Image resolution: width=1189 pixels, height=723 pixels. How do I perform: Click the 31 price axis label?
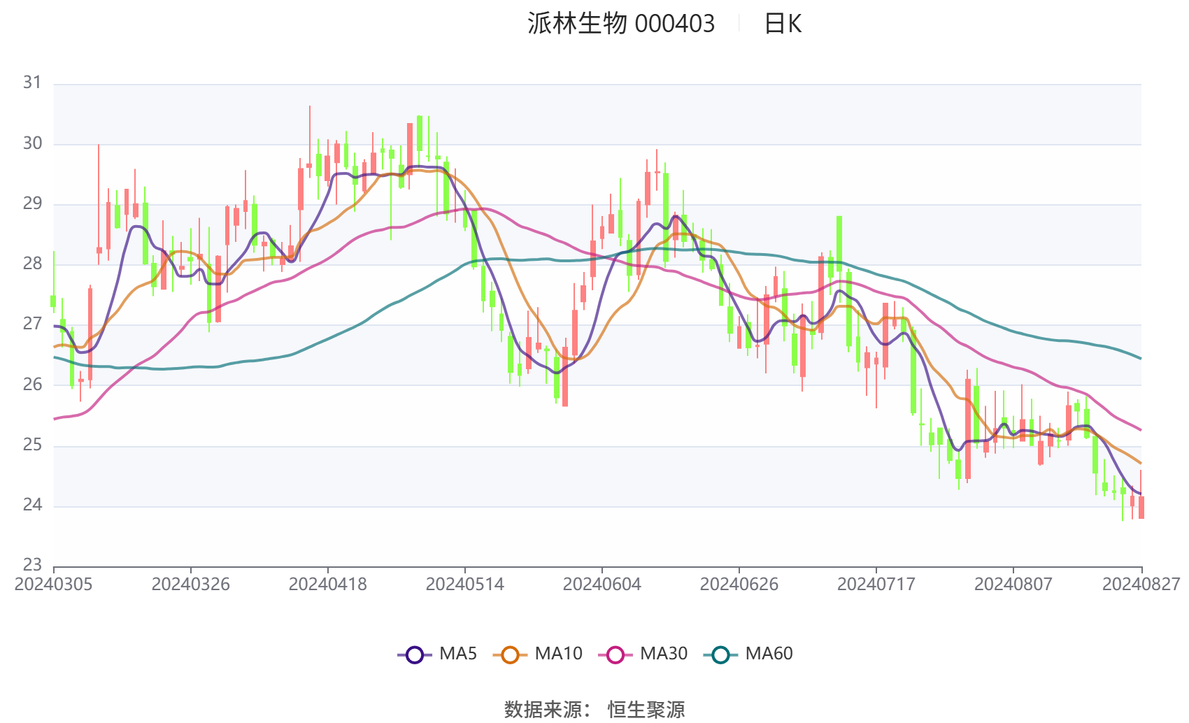coord(32,83)
